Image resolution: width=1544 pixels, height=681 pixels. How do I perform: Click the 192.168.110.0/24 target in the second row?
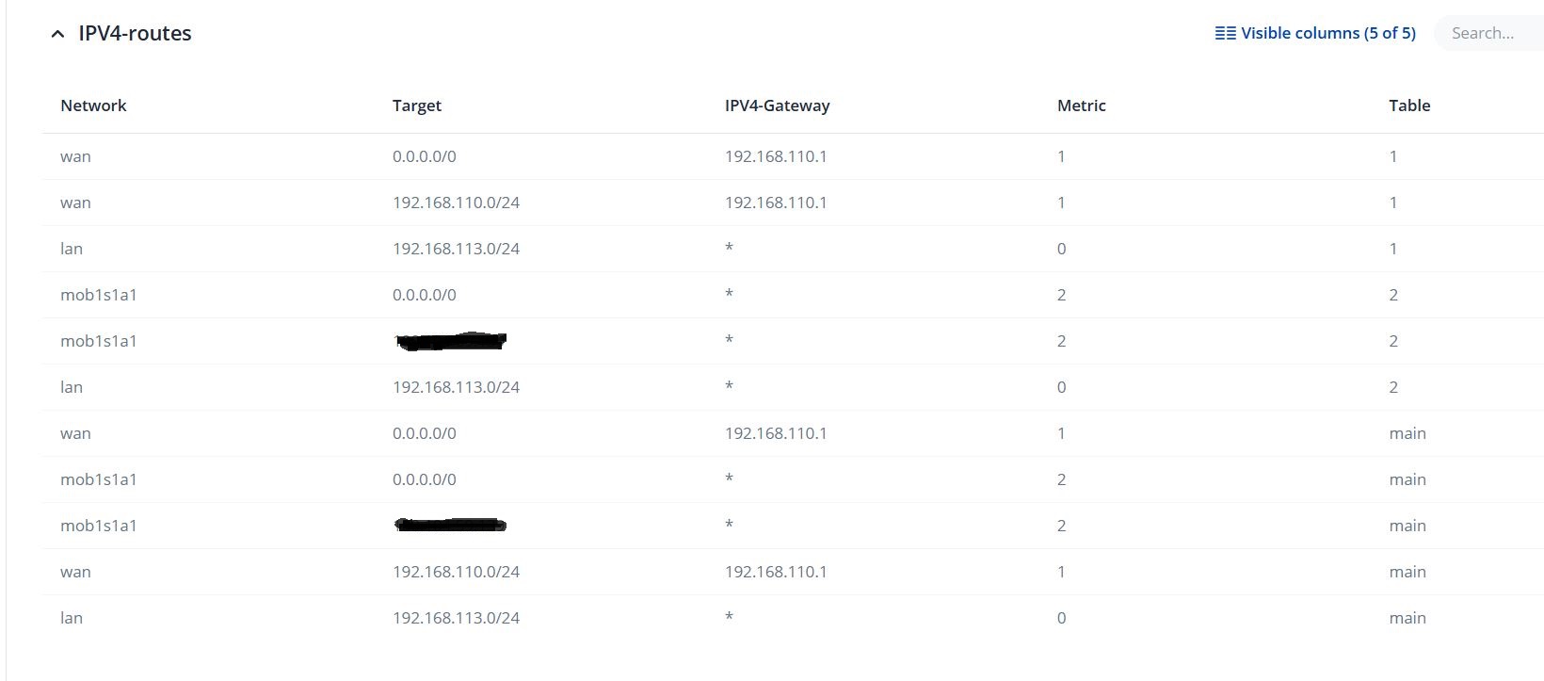(456, 203)
